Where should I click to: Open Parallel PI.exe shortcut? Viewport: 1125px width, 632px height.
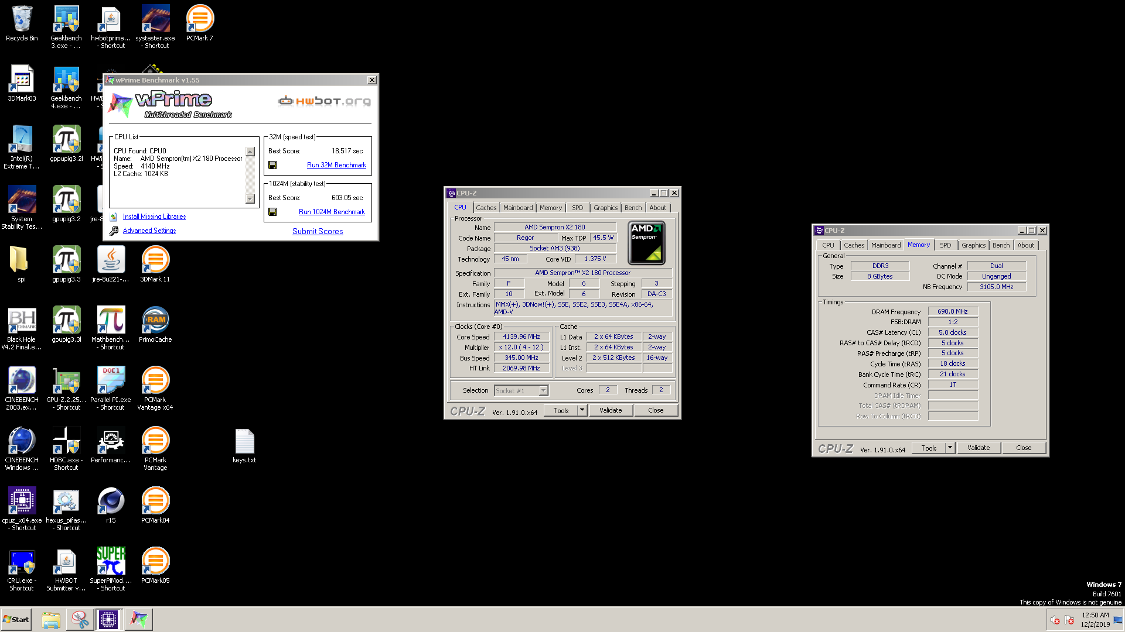point(111,388)
